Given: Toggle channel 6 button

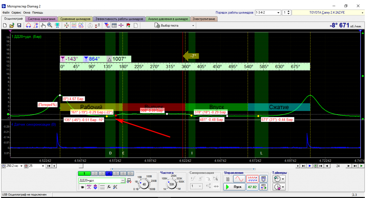Looking at the screenshot, I should 124,174.
